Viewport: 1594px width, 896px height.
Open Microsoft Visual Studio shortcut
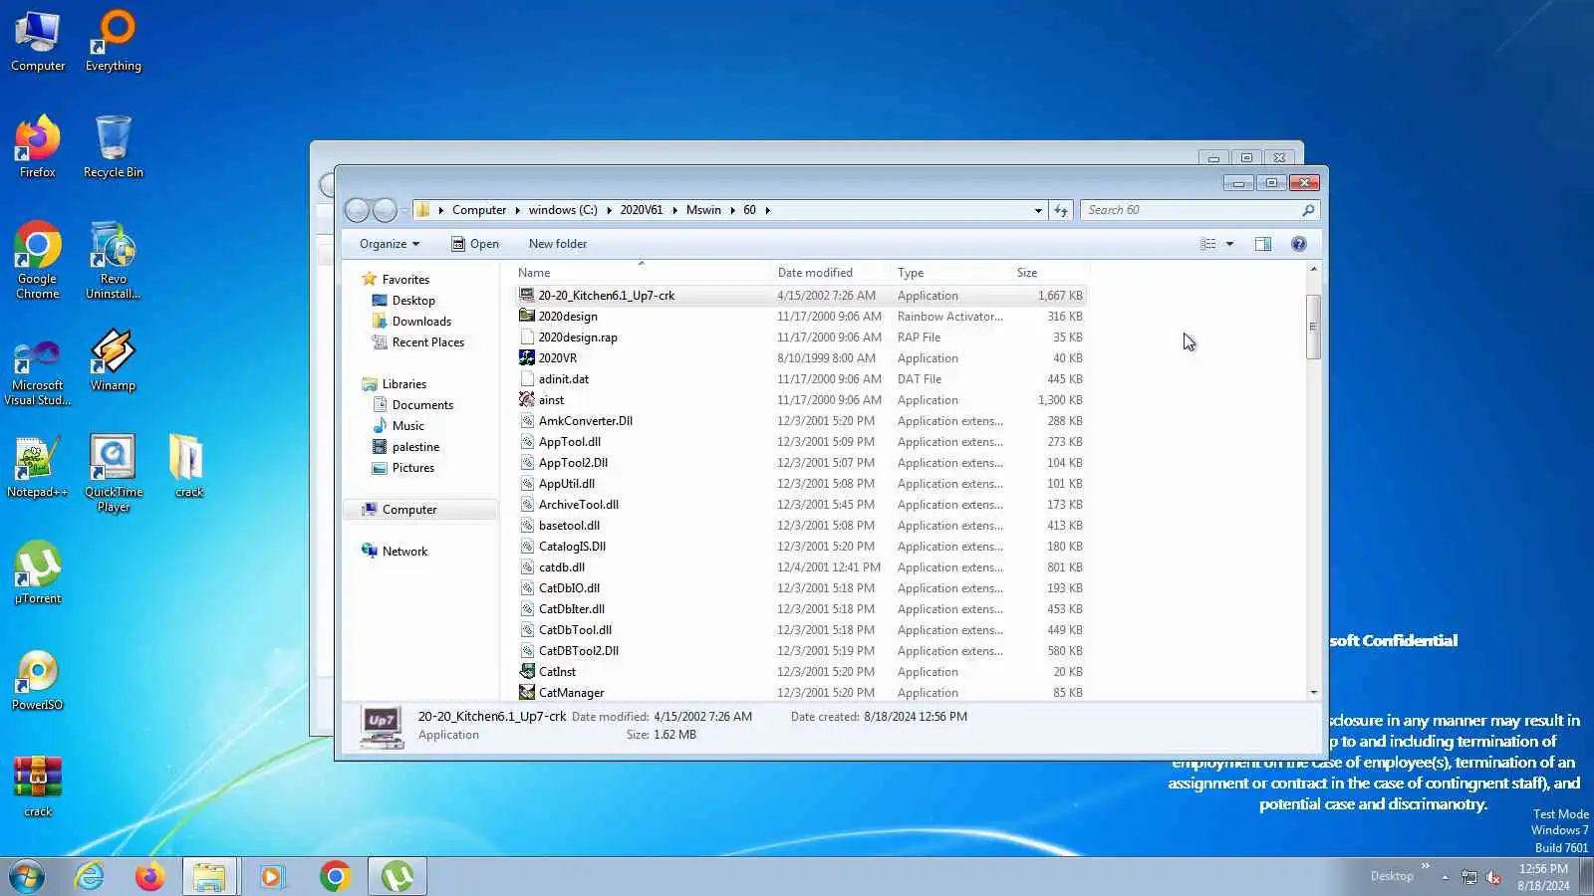38,371
